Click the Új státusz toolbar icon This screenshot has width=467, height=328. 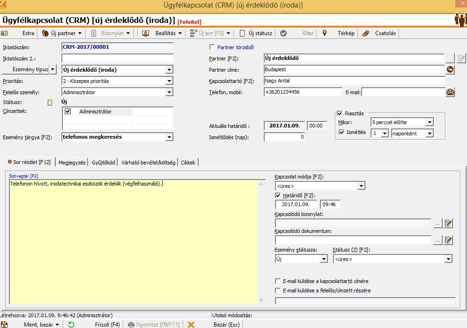tap(242, 33)
